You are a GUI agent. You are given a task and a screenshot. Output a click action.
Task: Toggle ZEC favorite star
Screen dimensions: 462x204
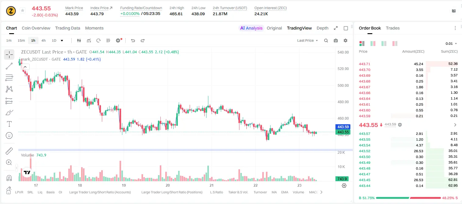click(22, 11)
